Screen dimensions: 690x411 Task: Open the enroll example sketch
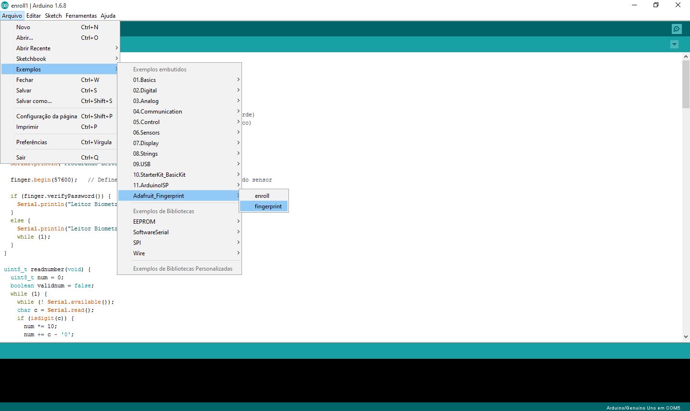click(264, 196)
